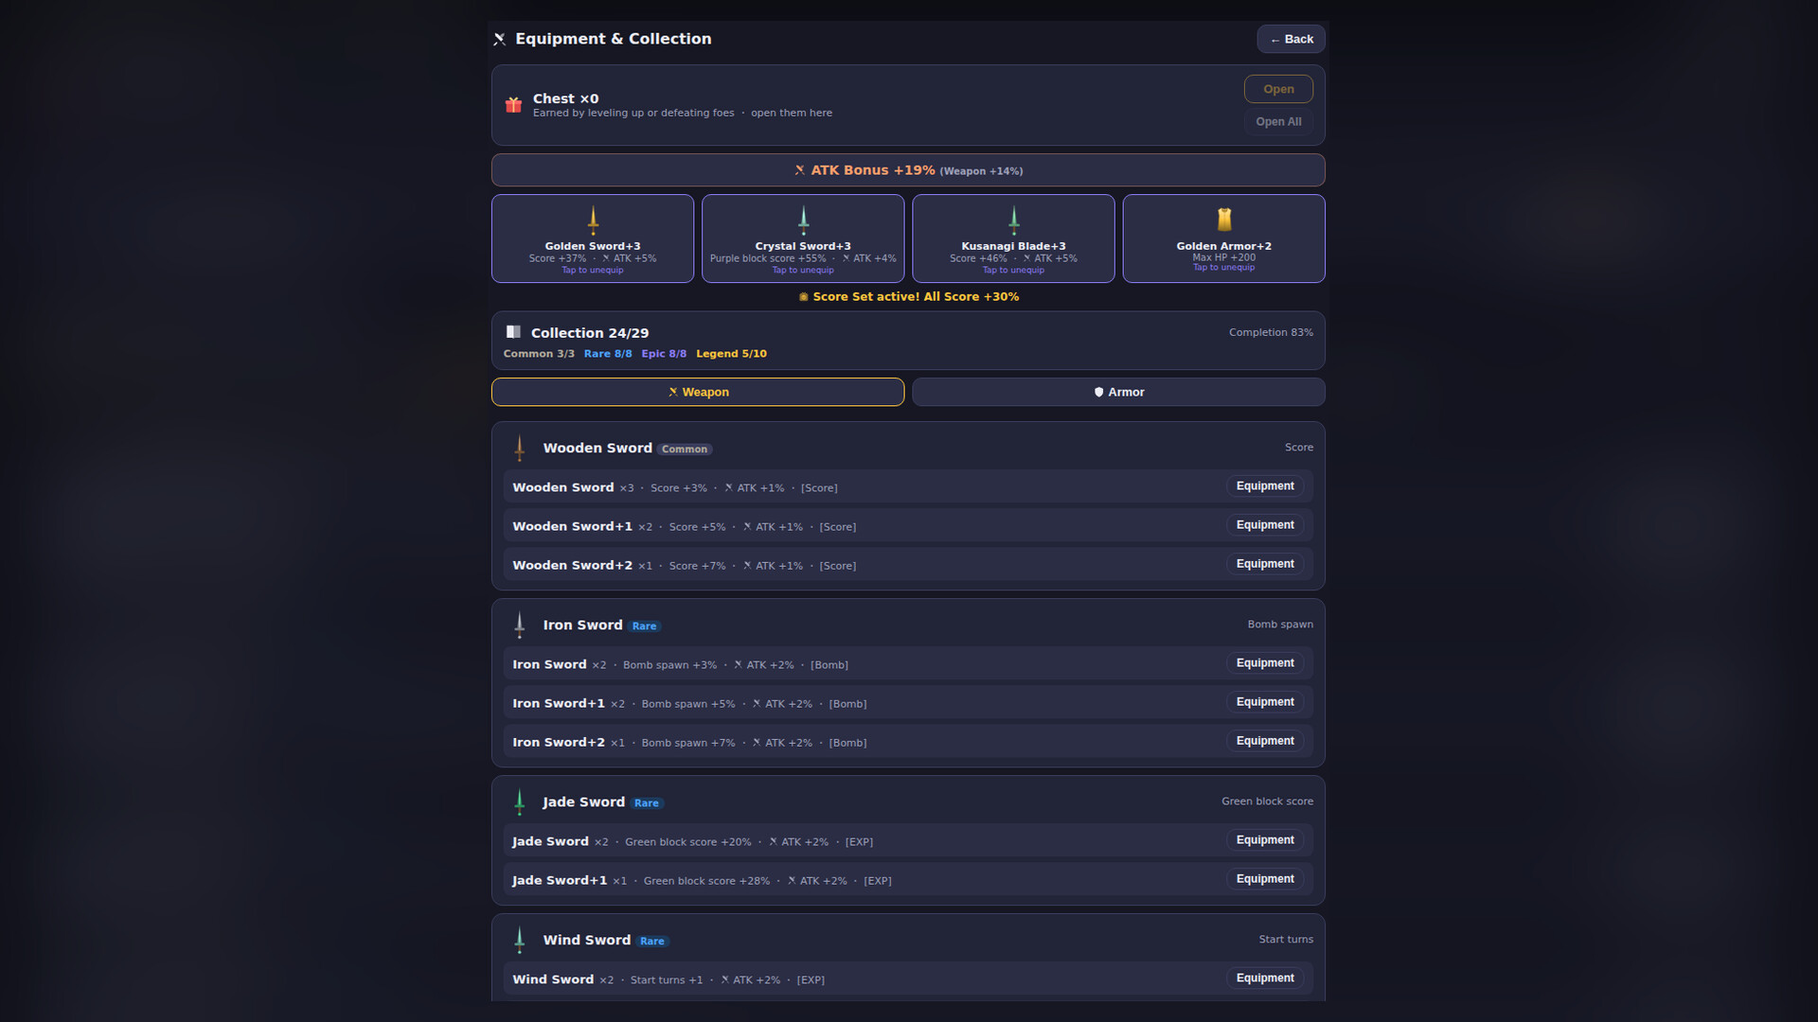Viewport: 1818px width, 1022px height.
Task: Equip the Wooden Sword+2
Action: [1265, 564]
